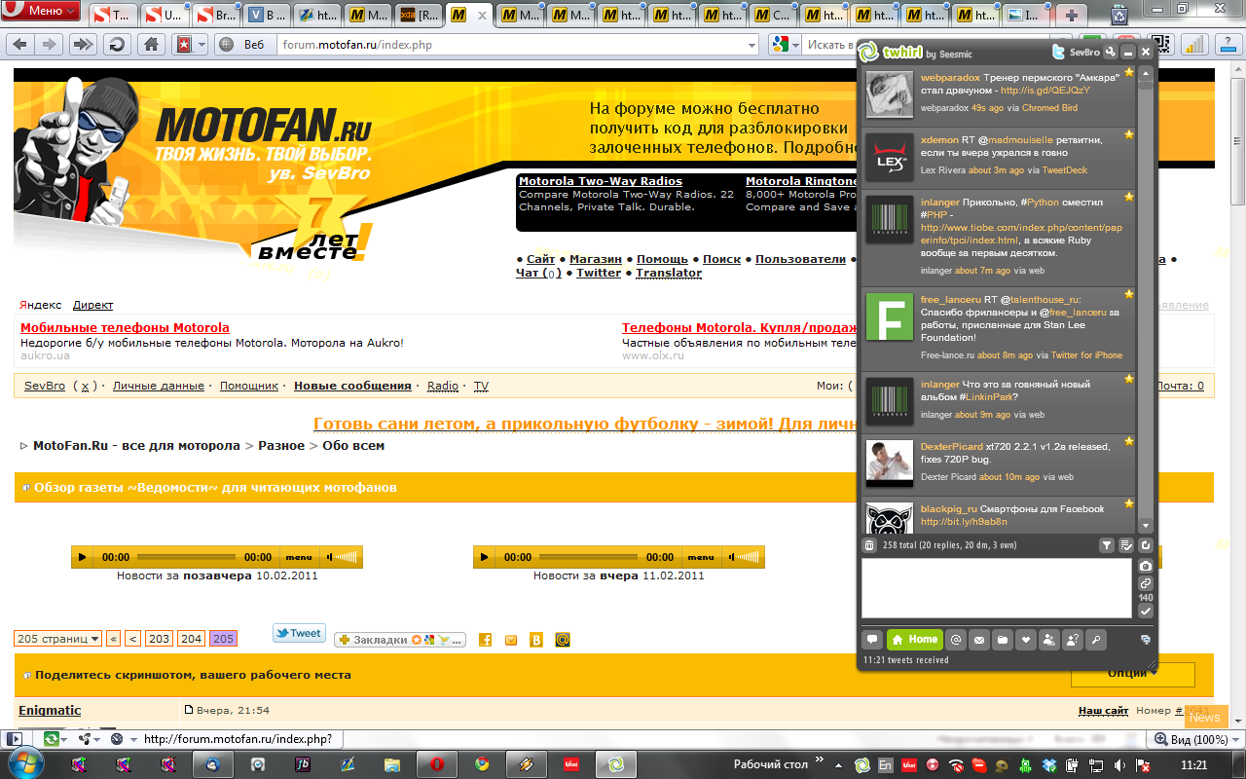The image size is (1246, 779).
Task: Open the twhirl speech bubble view
Action: pyautogui.click(x=872, y=640)
